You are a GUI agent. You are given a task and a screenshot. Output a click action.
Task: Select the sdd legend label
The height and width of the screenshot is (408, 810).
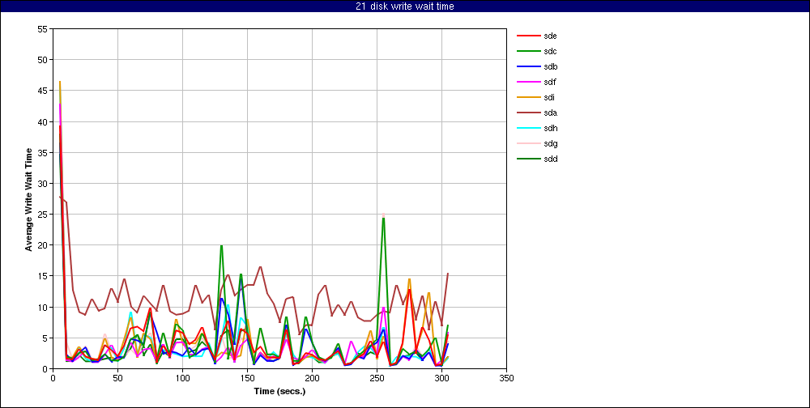point(550,159)
